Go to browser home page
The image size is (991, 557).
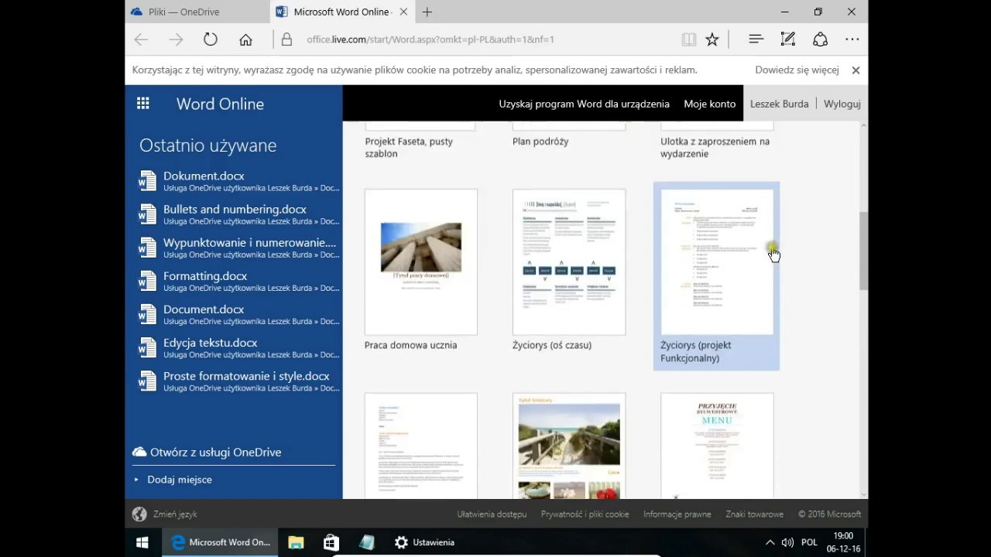pyautogui.click(x=245, y=39)
